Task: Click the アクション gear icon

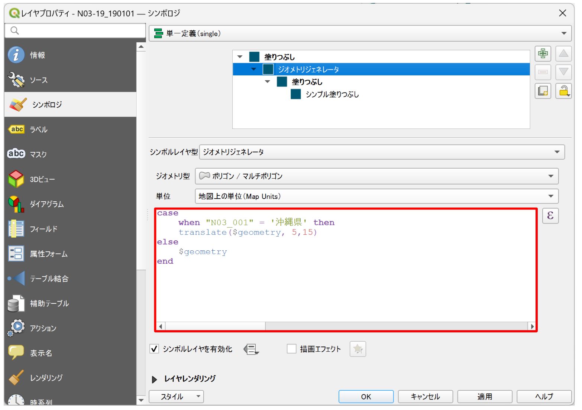Action: (16, 328)
